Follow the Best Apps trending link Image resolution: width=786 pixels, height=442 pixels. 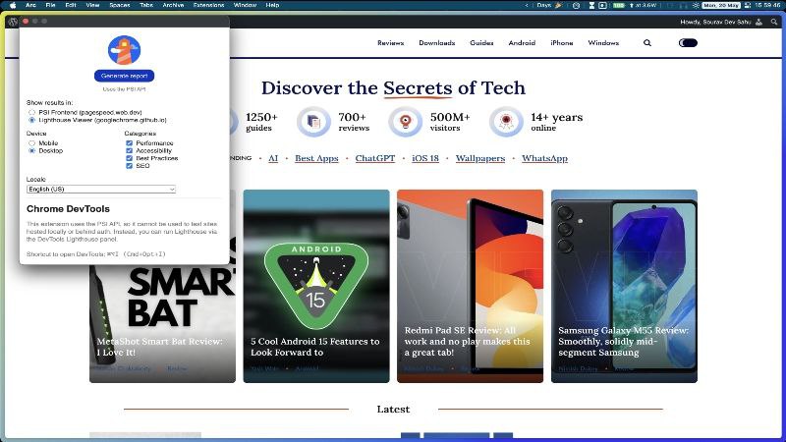pos(316,158)
